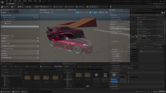Toggle the Mechanical Sim Enabled checkbox
This screenshot has height=93, width=166.
[x=129, y=31]
